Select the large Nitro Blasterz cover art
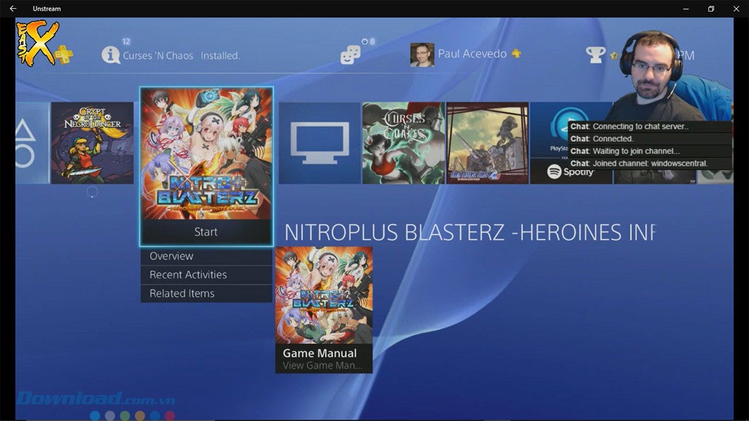Image resolution: width=749 pixels, height=421 pixels. coord(206,153)
